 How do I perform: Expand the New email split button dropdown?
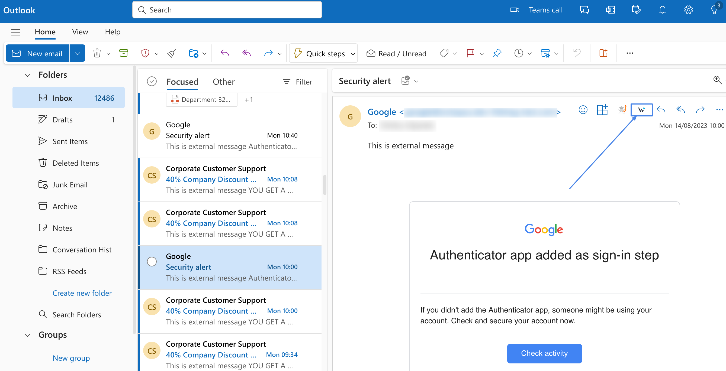[77, 53]
